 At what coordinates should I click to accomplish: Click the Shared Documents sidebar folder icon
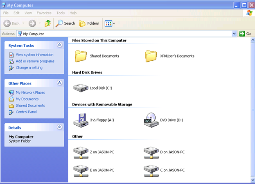tap(11, 106)
